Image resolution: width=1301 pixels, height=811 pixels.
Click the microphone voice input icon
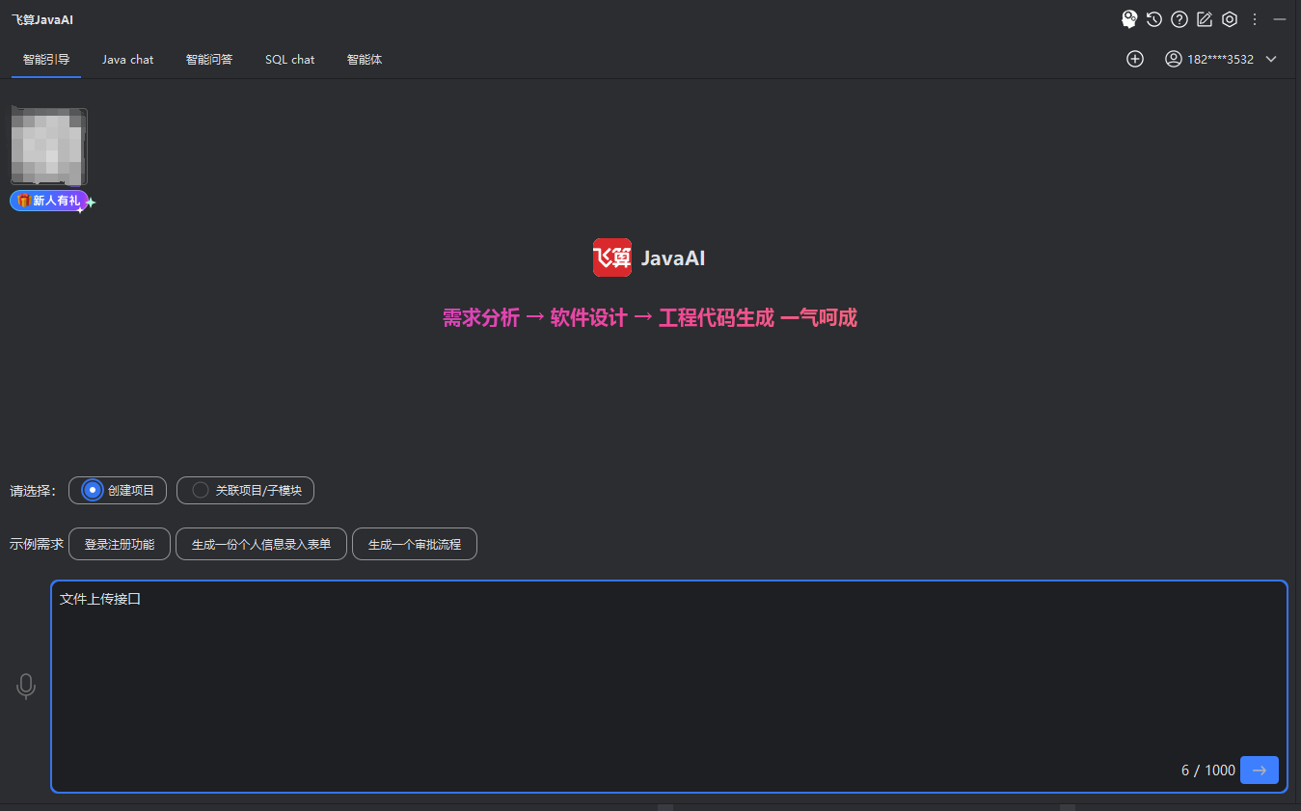pyautogui.click(x=26, y=687)
